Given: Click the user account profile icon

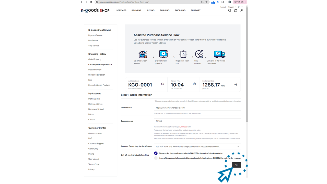Looking at the screenshot, I should pos(242,10).
